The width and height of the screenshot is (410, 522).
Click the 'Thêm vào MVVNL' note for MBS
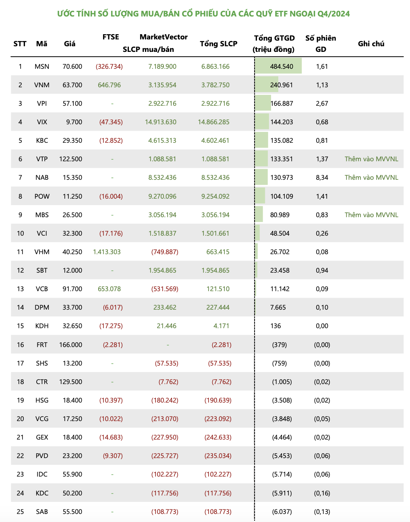[x=371, y=215]
